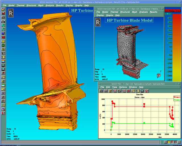This screenshot has width=182, height=146.
Task: Select the pointer help question-mark tool in left toolbar
Action: pyautogui.click(x=3, y=53)
